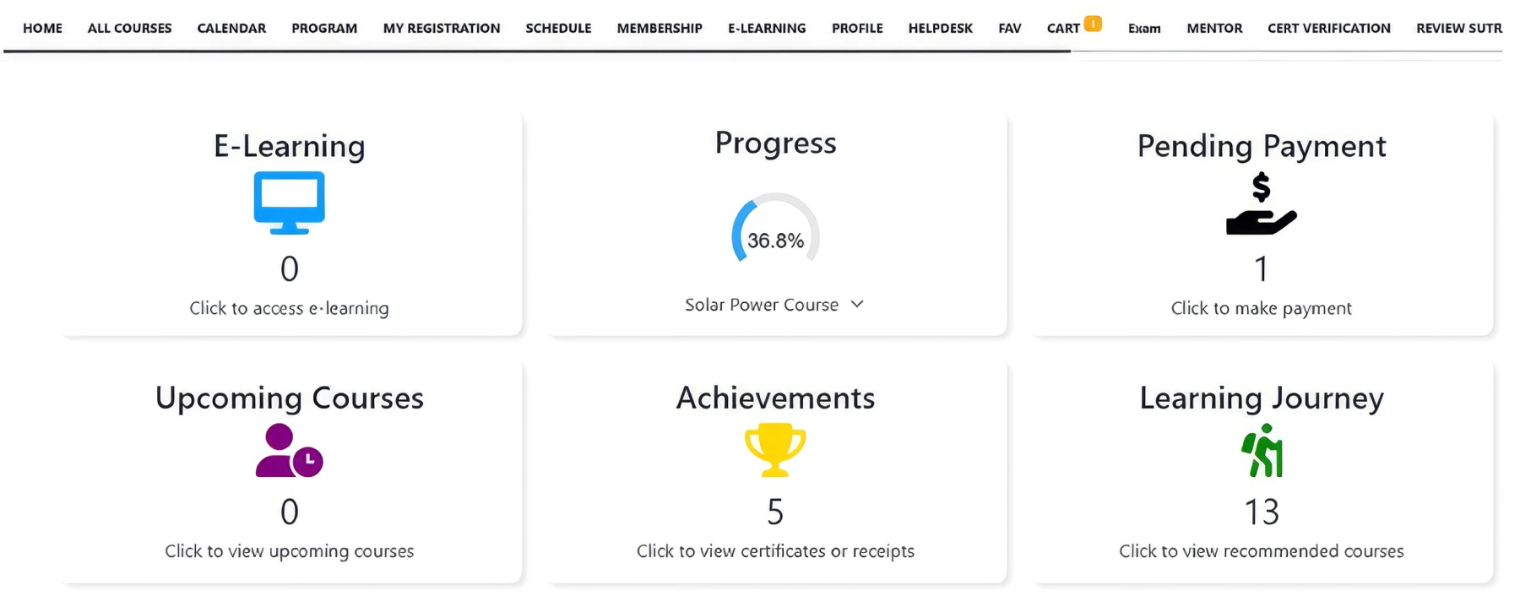This screenshot has width=1520, height=612.
Task: Select the Membership menu item
Action: tap(660, 28)
